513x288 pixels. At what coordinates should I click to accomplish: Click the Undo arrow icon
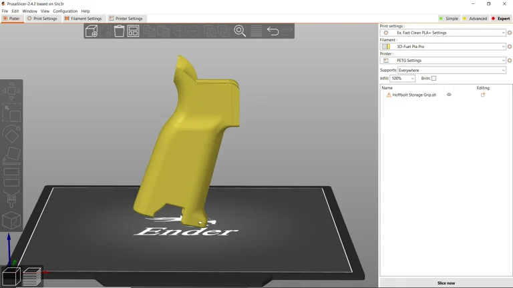pos(273,31)
